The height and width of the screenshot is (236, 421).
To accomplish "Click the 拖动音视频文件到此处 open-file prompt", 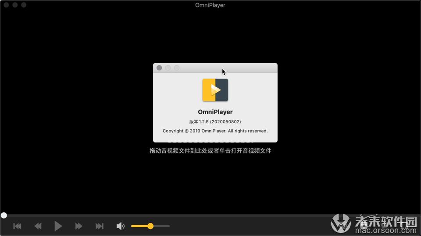I will pyautogui.click(x=210, y=151).
